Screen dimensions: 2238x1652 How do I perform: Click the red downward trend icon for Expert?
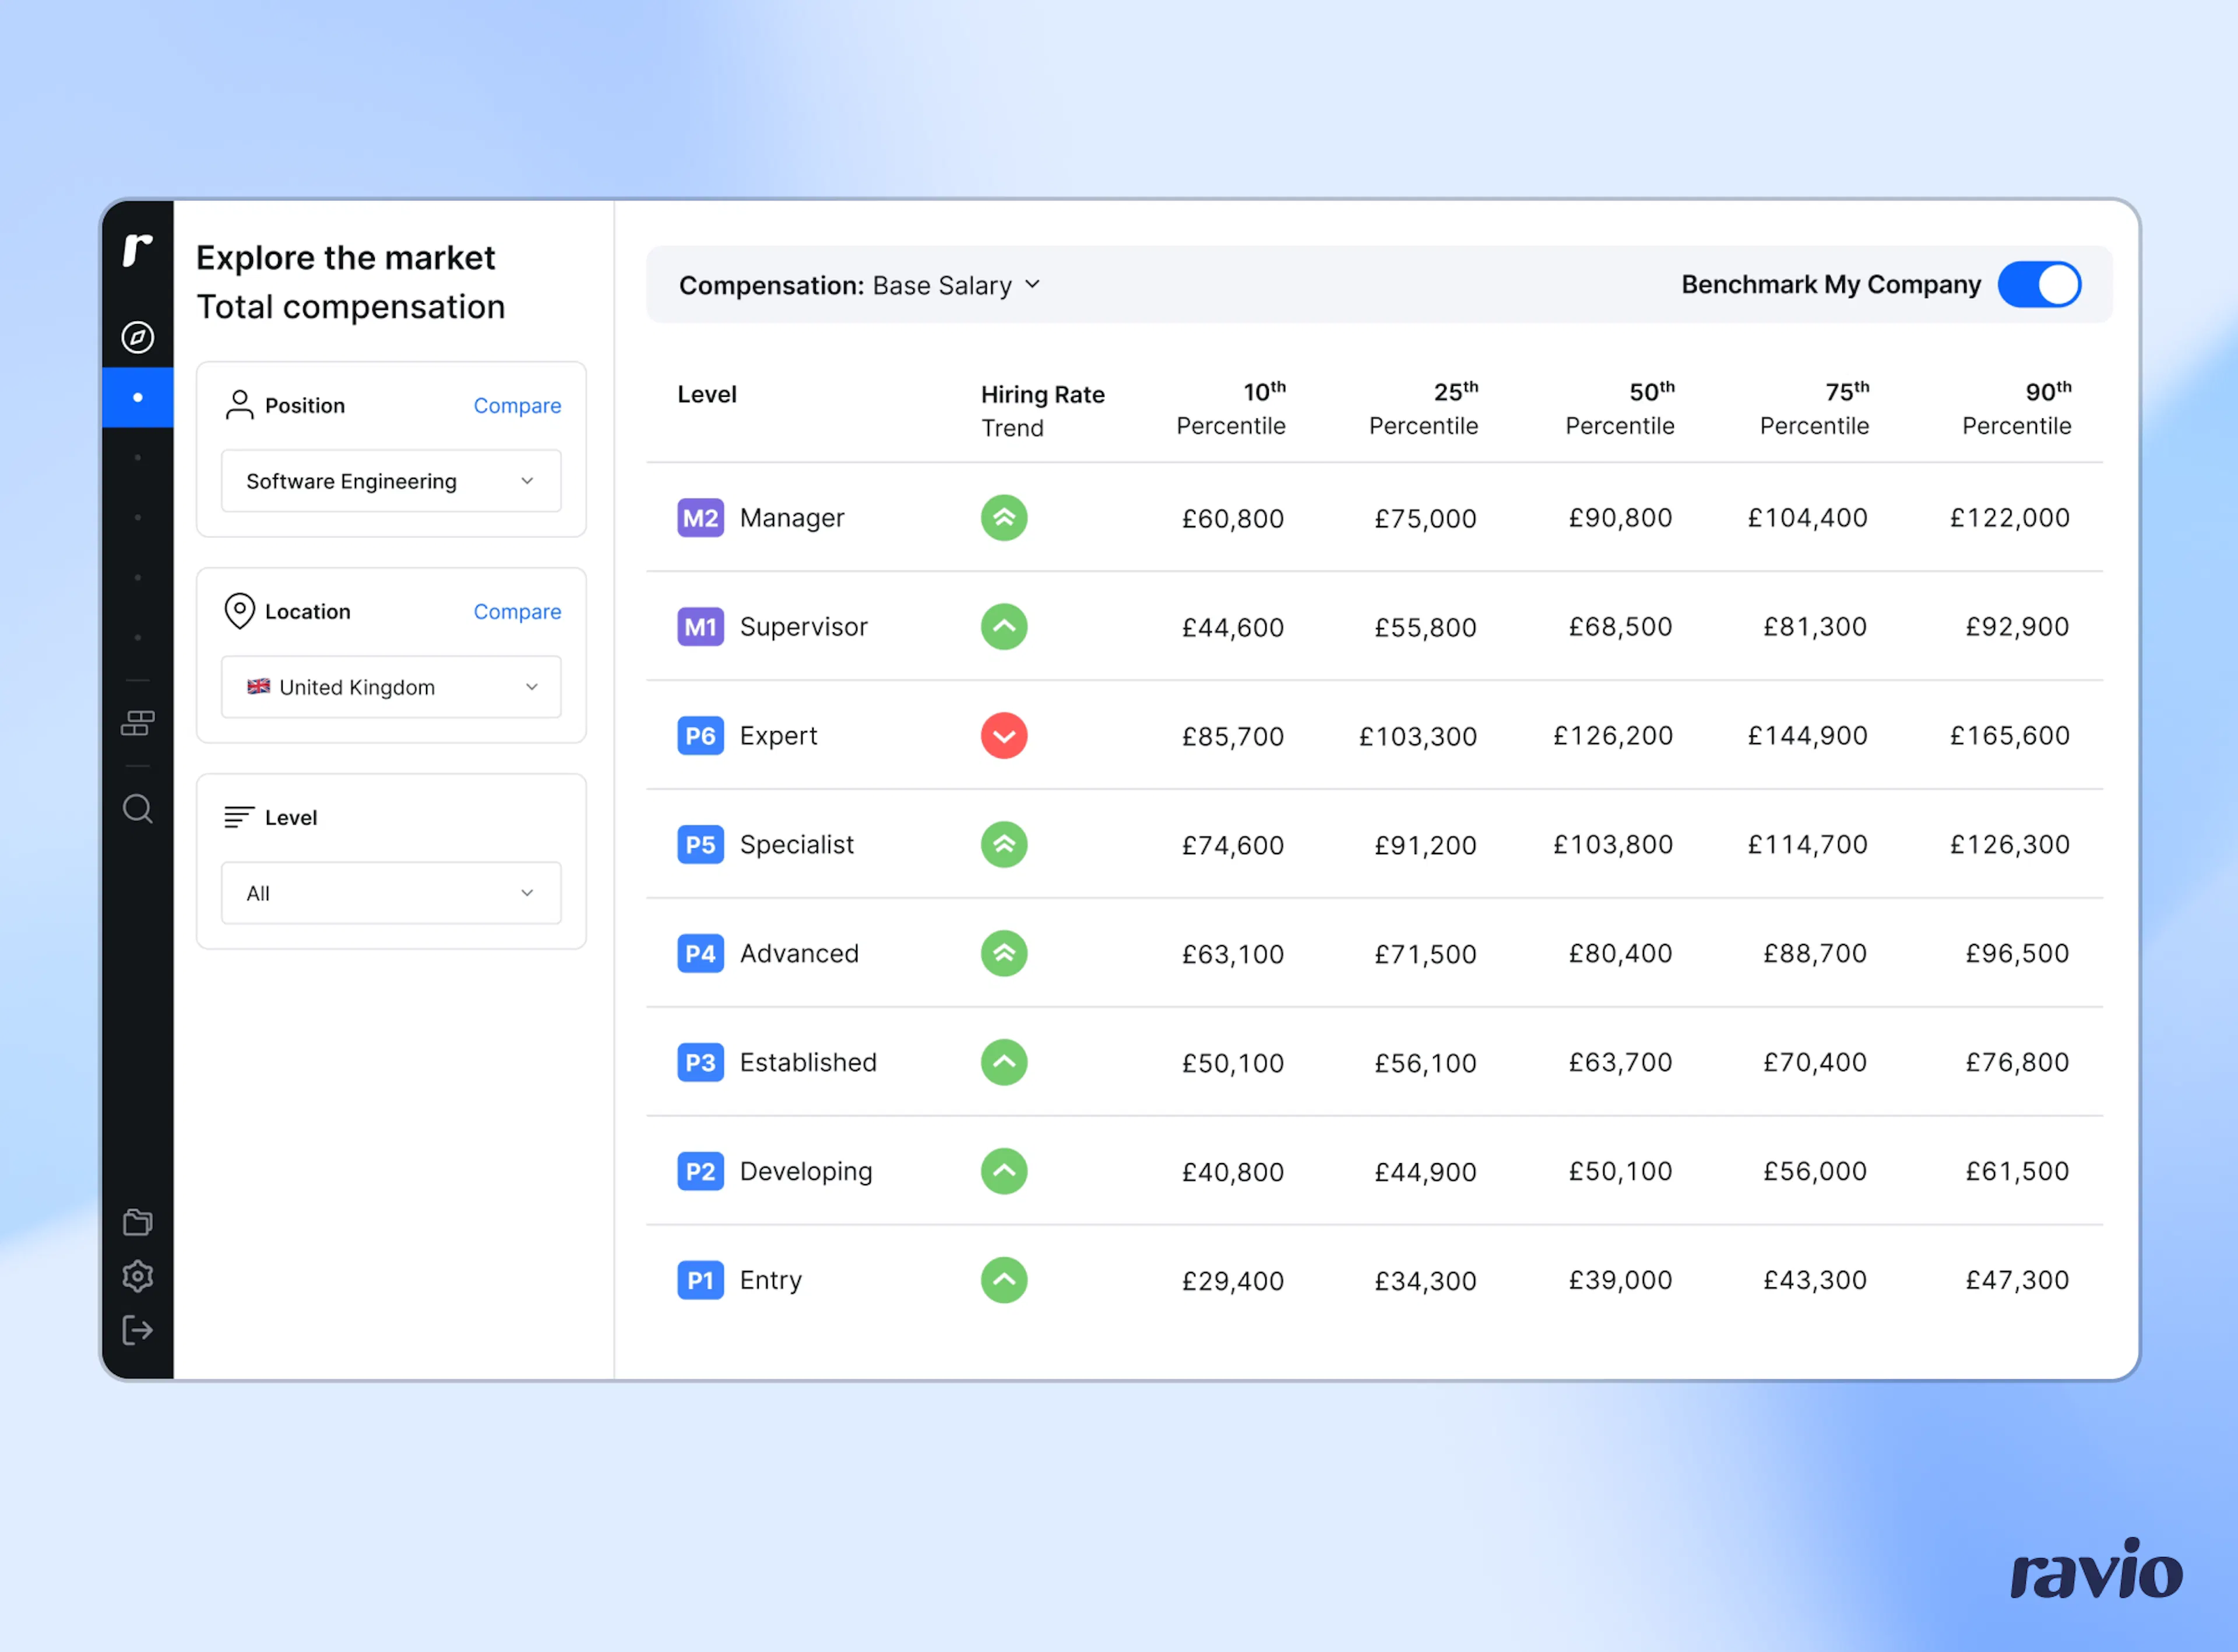1004,736
